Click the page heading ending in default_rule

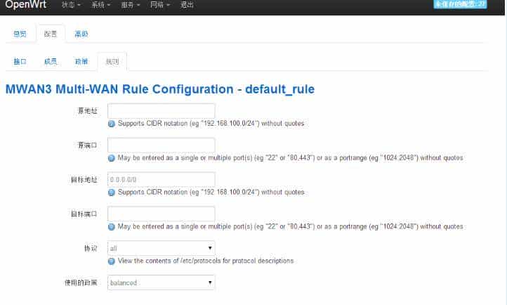pyautogui.click(x=160, y=89)
